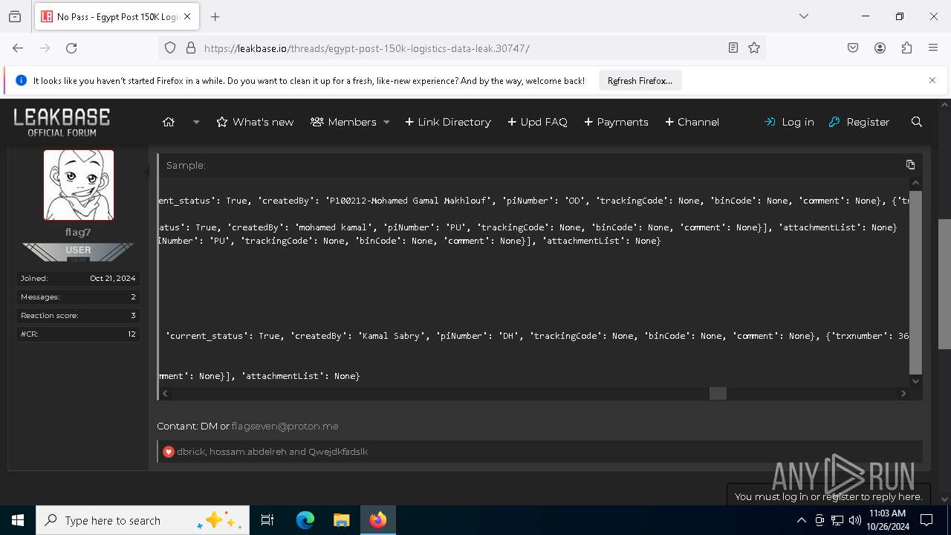Open Firefox from the taskbar
The image size is (951, 535).
coord(378,520)
